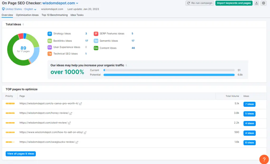Click Import keywords and pages button
270x164 pixels.
click(234, 3)
